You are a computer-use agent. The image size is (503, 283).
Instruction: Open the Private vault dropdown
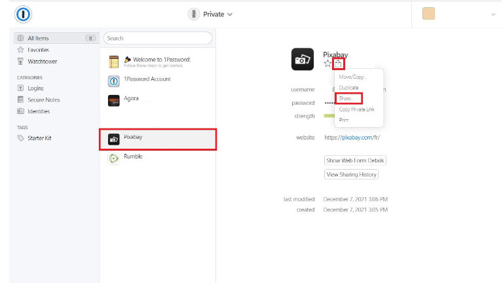pos(210,14)
